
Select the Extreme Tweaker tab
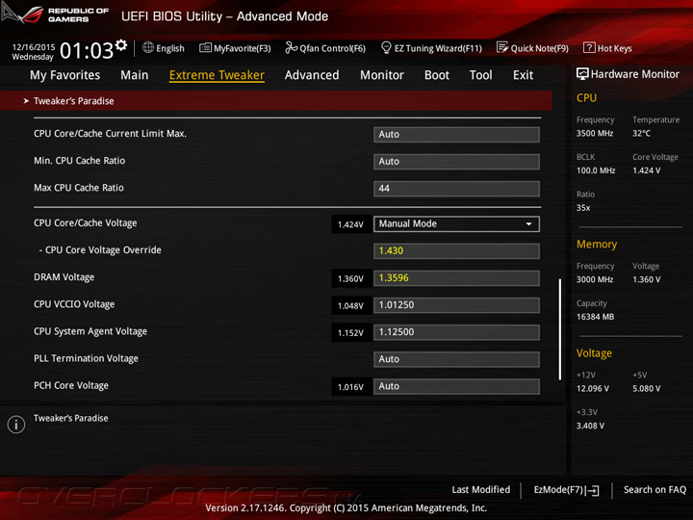(217, 75)
